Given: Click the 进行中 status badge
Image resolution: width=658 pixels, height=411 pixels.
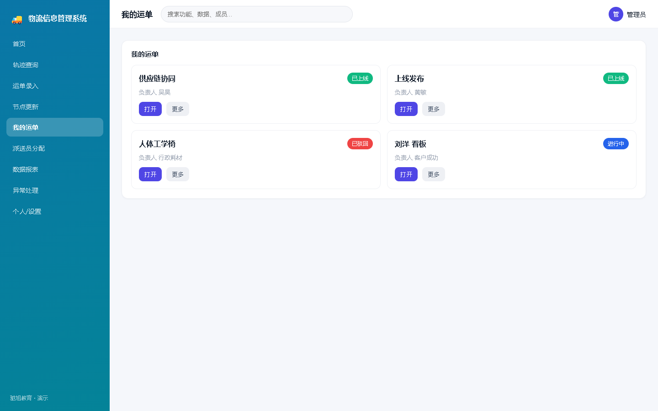Looking at the screenshot, I should click(616, 144).
